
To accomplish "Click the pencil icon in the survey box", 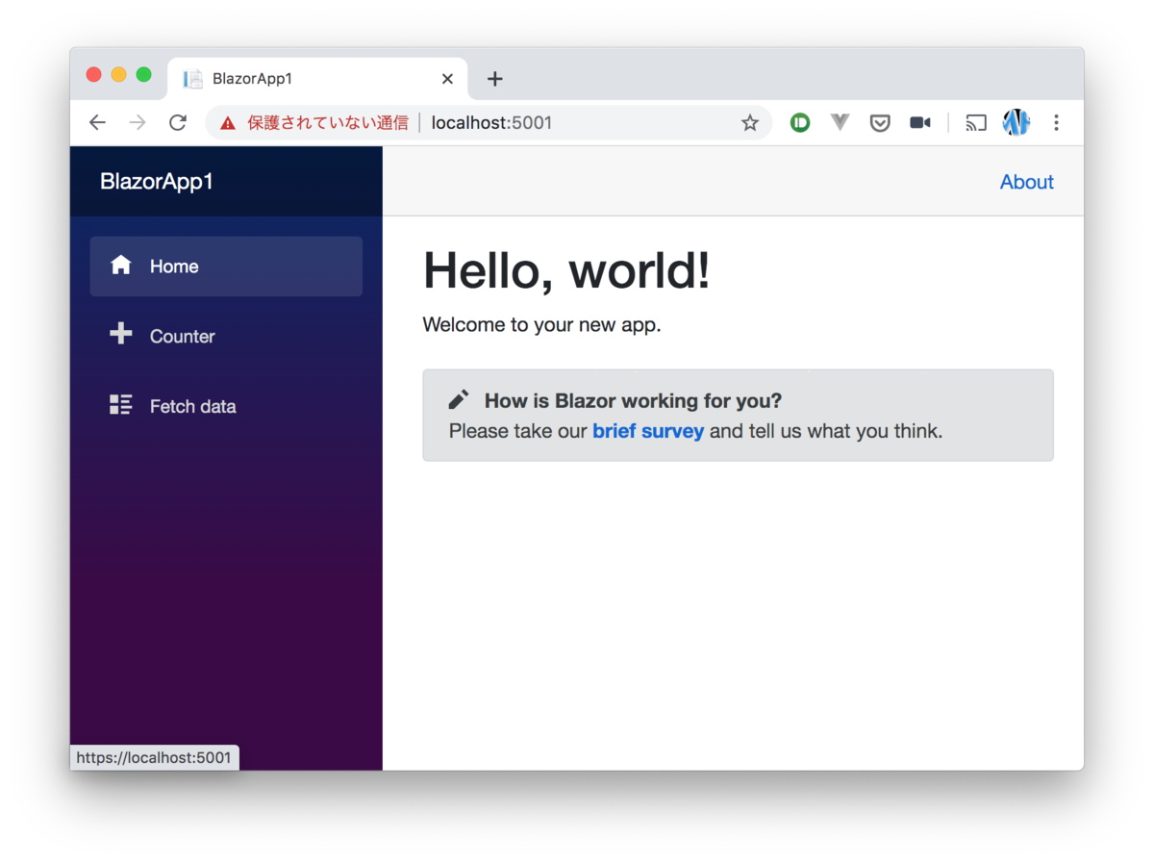I will [x=459, y=399].
